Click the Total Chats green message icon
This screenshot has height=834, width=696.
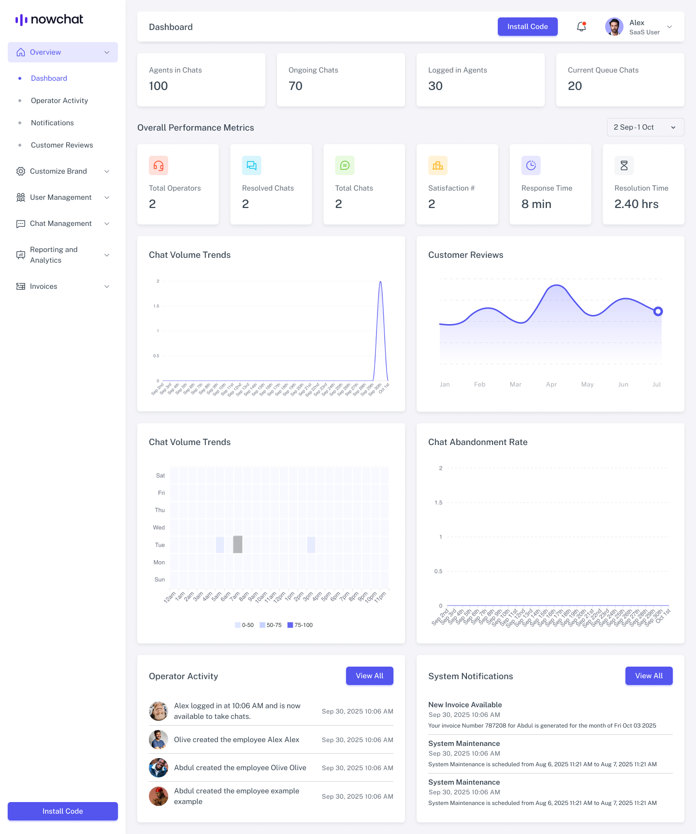coord(345,165)
